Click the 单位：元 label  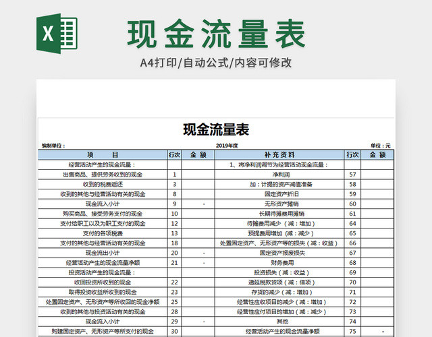[381, 146]
